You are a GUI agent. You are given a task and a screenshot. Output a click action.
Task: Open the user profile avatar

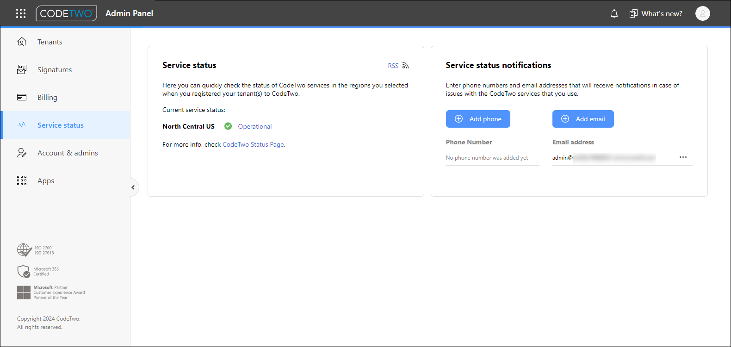pyautogui.click(x=702, y=13)
